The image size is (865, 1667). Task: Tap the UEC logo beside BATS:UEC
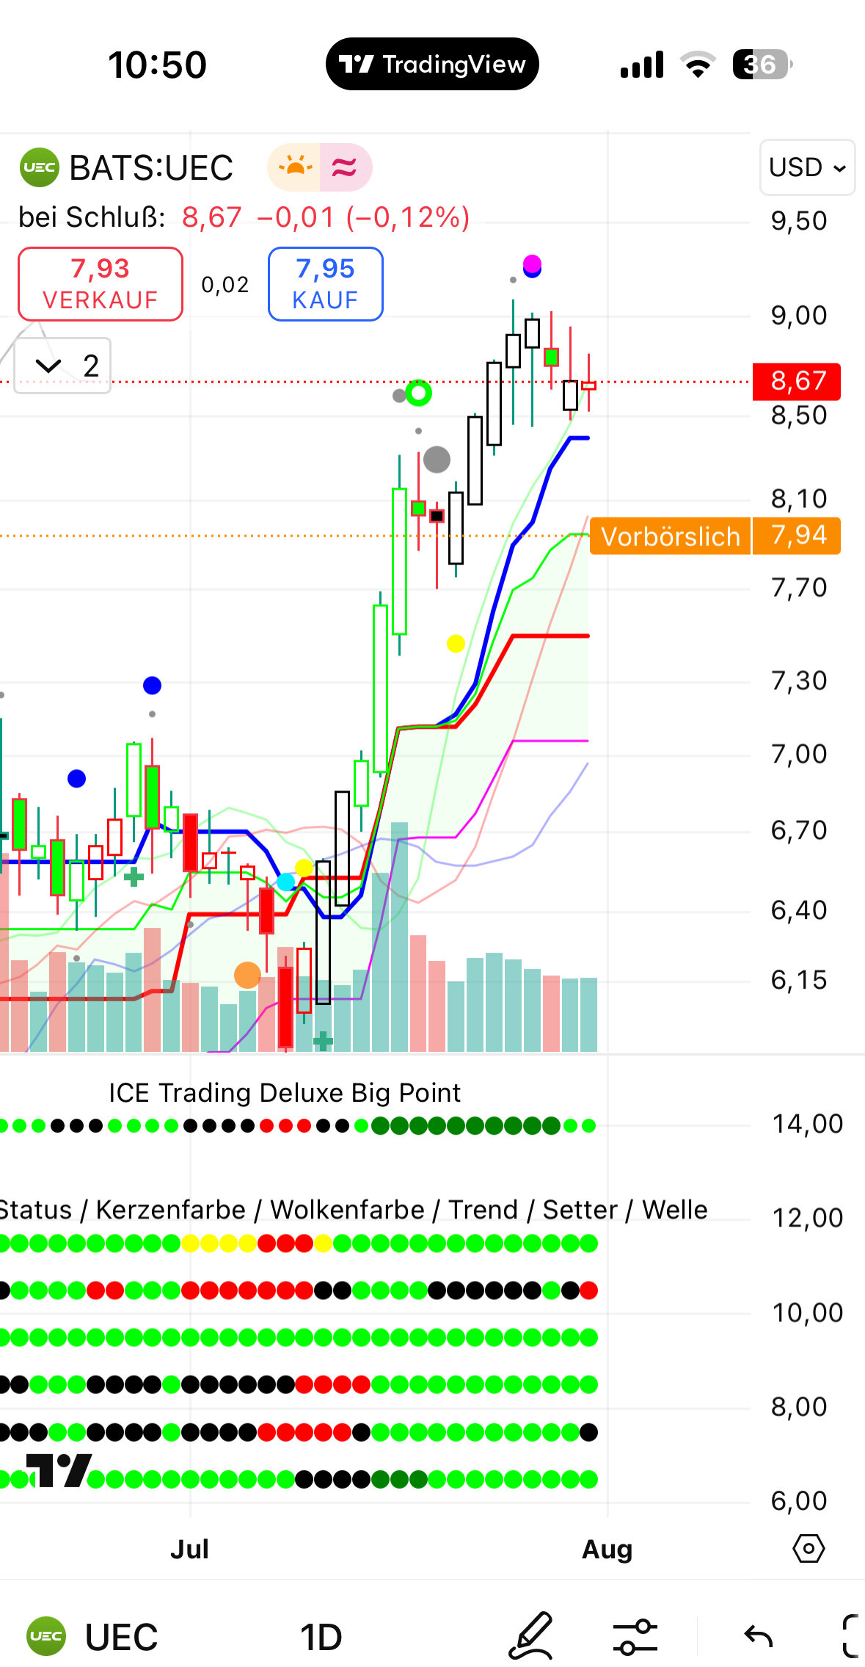(39, 167)
